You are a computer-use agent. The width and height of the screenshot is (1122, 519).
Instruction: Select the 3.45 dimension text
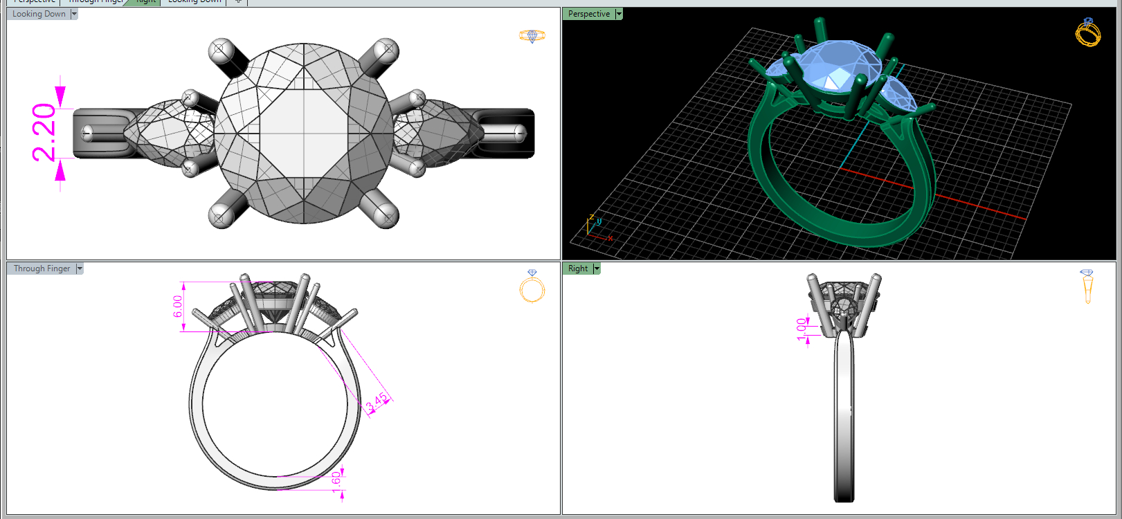[378, 402]
